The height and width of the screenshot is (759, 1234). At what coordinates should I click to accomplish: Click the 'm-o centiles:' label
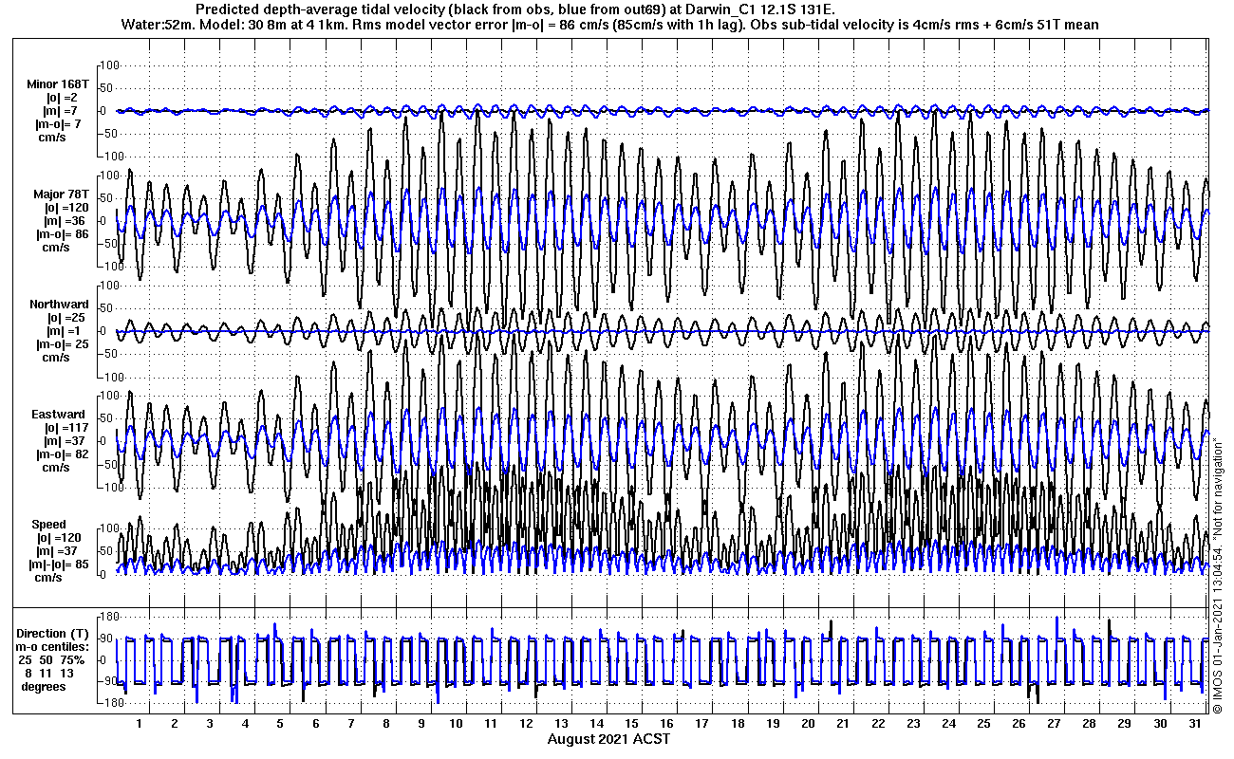pos(54,646)
